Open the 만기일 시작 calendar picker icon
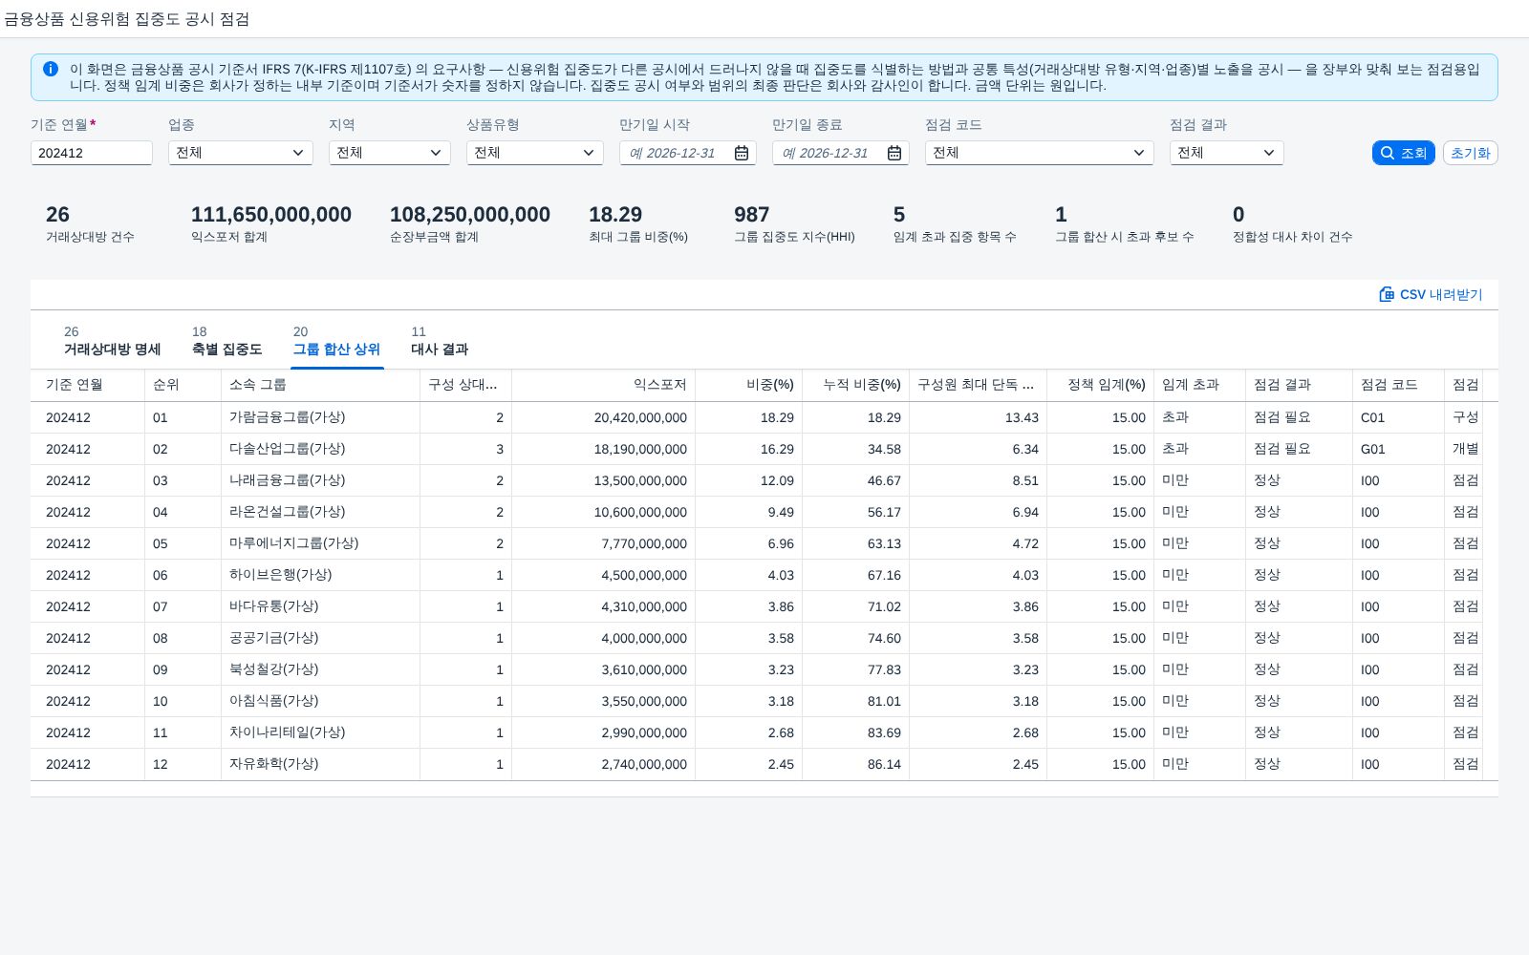Screen dimensions: 1529x955 tap(742, 153)
